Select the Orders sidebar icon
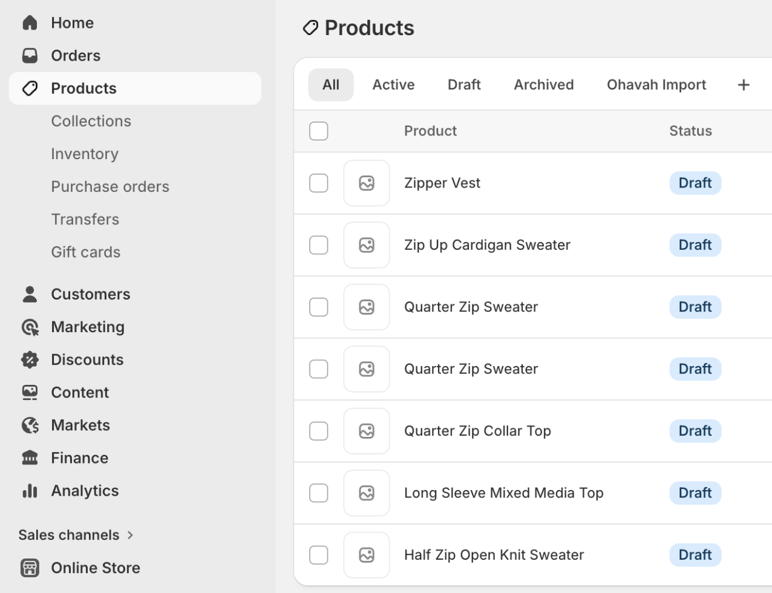Screen dimensions: 772x593 [x=29, y=54]
